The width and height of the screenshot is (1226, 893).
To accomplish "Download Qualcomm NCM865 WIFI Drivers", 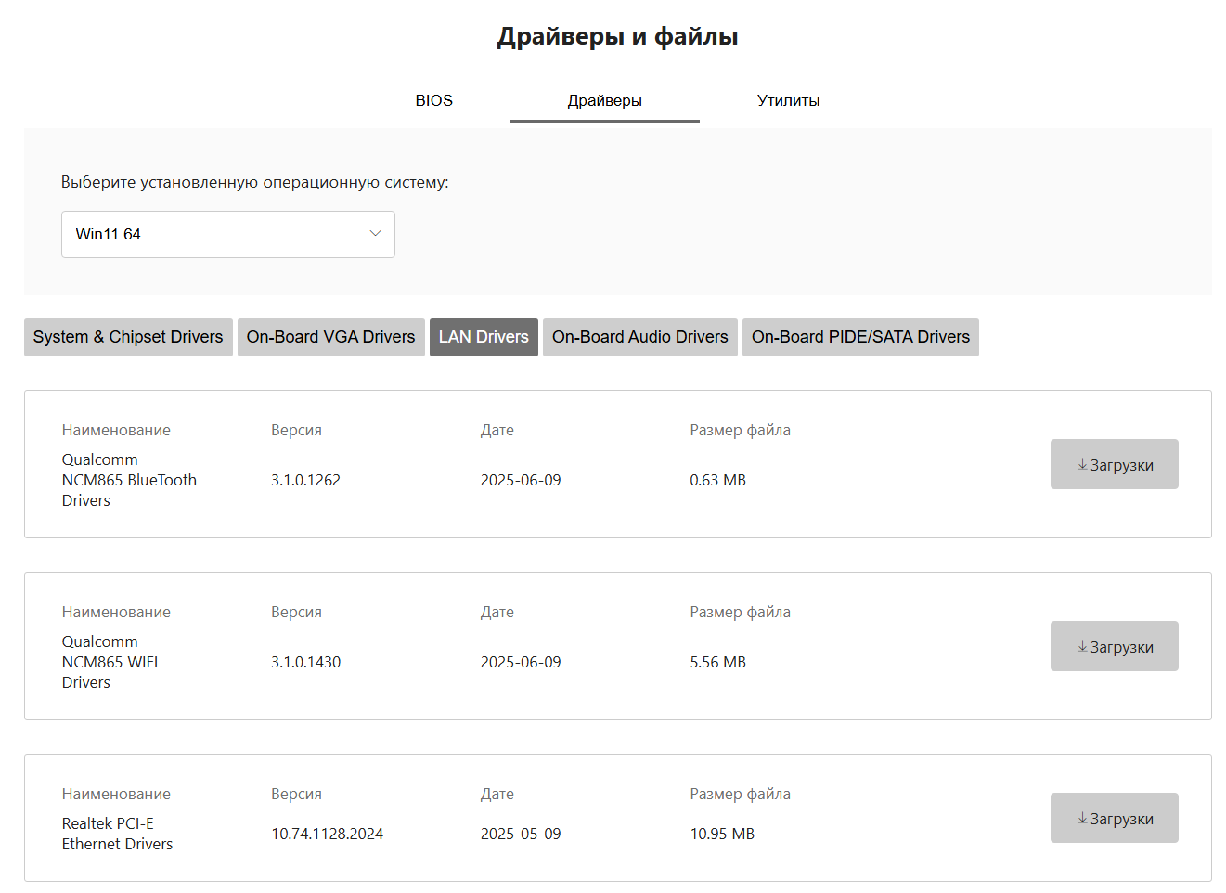I will coord(1114,646).
